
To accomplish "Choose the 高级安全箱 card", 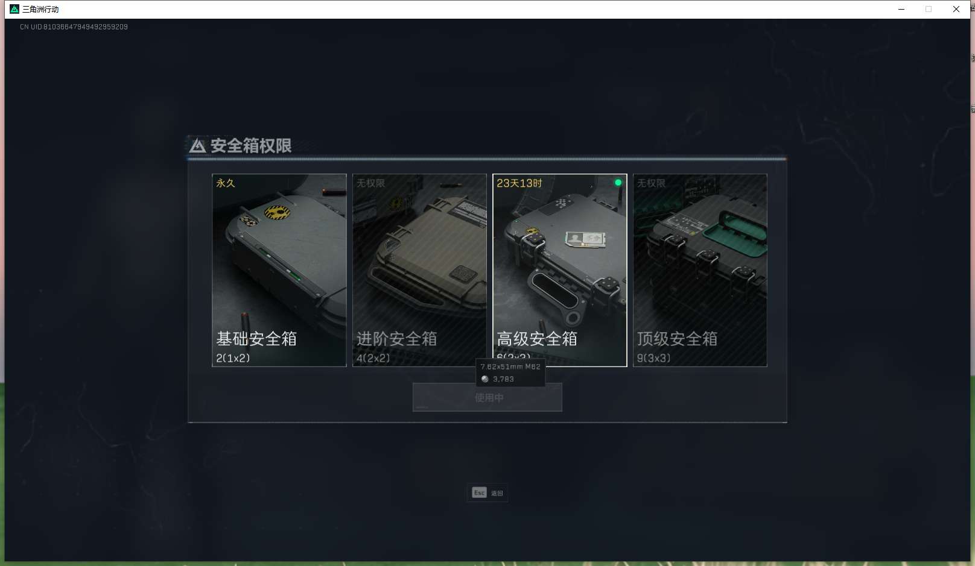I will [x=560, y=270].
